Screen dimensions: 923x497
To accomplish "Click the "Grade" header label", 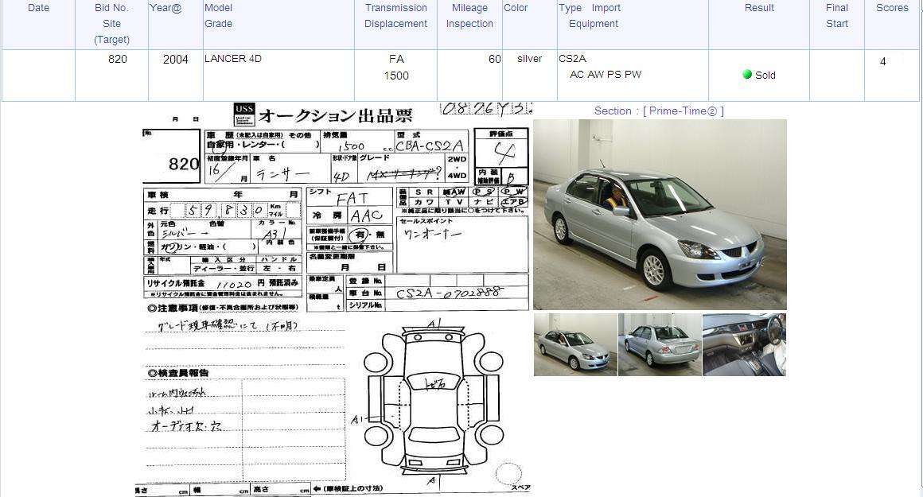I will (218, 24).
